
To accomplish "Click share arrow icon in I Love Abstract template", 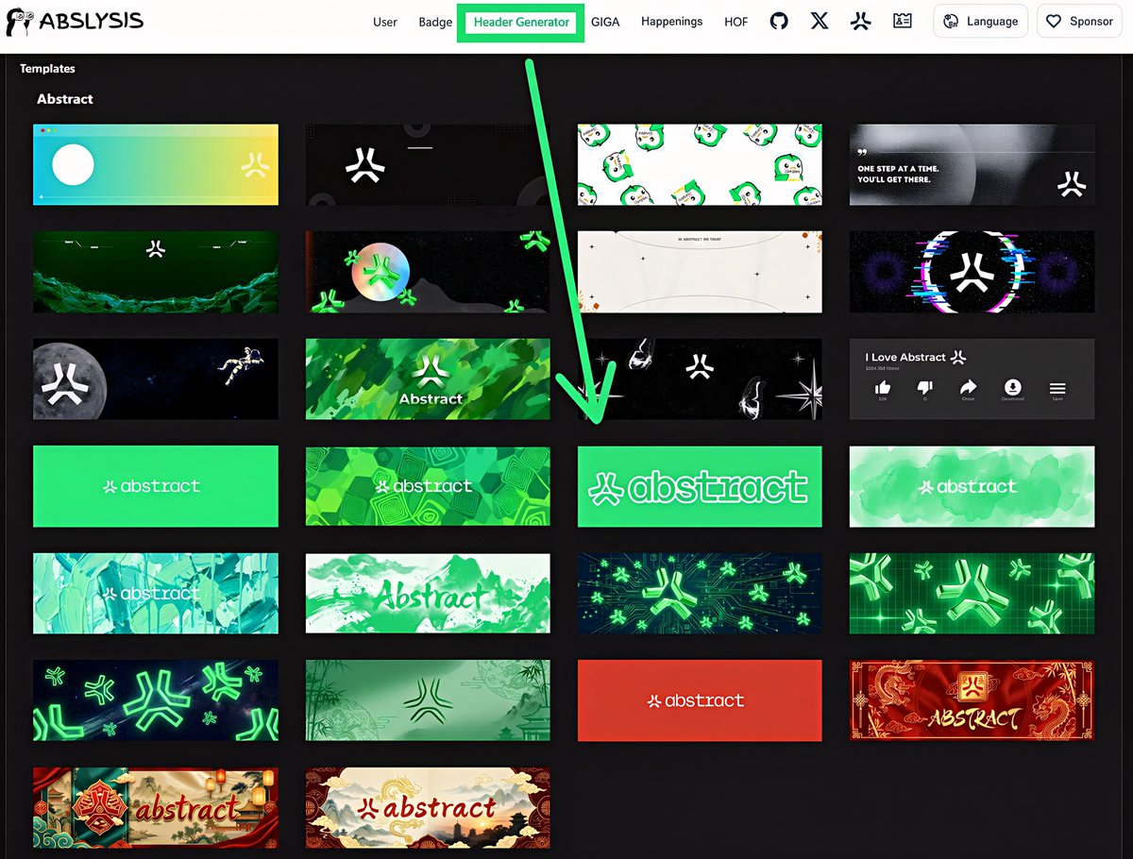I will point(968,387).
